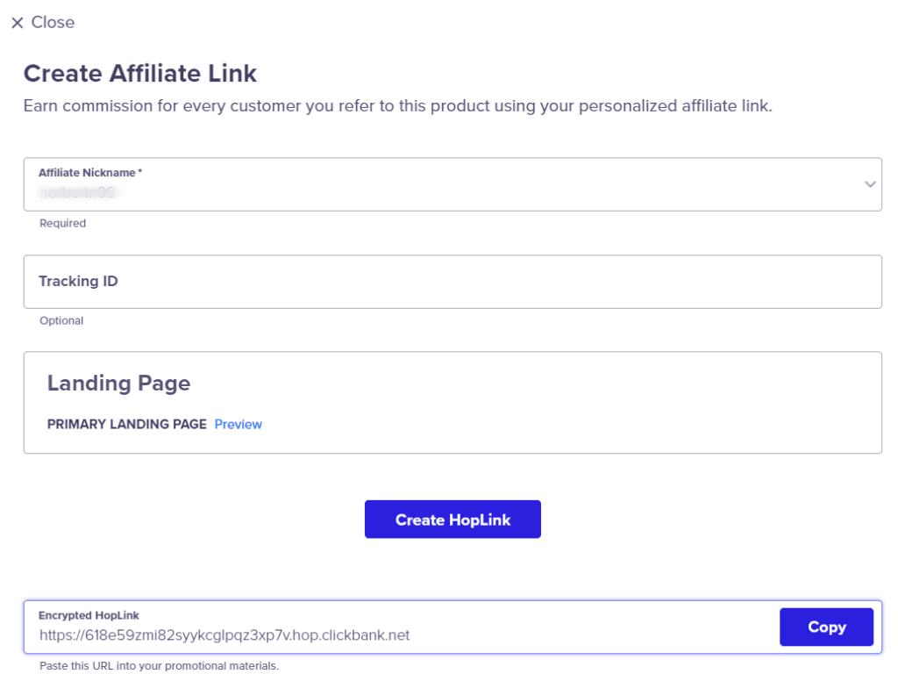Click the "Close" text label
Viewport: 898px width, 674px height.
(x=53, y=23)
